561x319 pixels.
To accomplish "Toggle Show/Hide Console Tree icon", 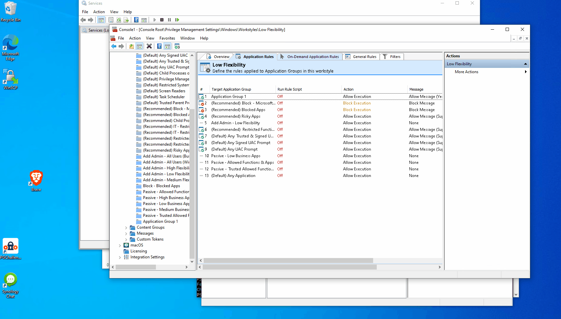I will (x=139, y=46).
